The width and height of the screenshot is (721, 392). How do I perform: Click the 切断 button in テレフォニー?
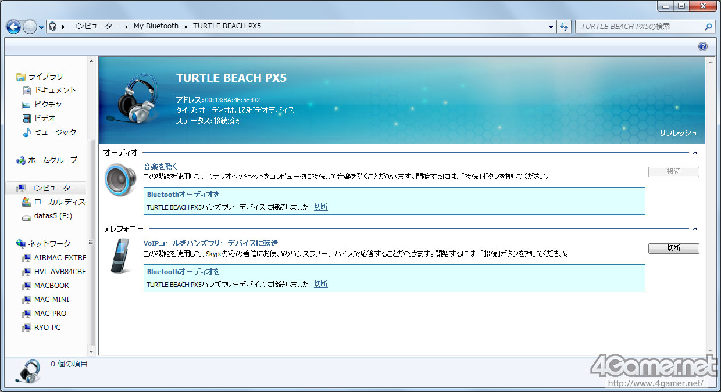point(674,248)
